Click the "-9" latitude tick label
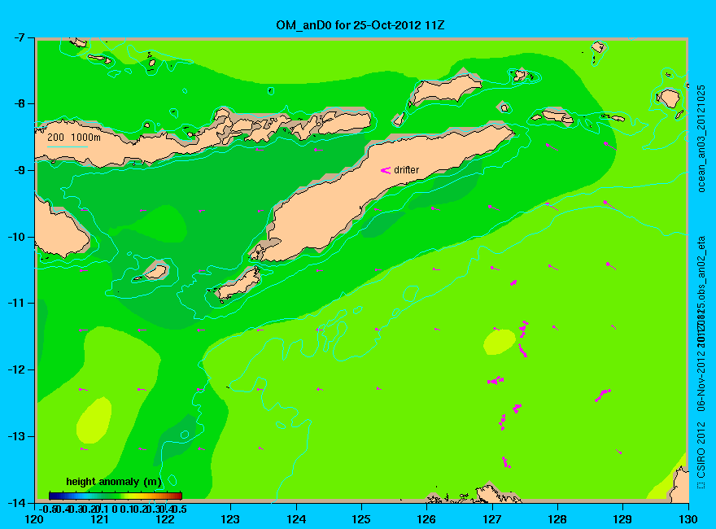This screenshot has height=529, width=716. [x=18, y=170]
